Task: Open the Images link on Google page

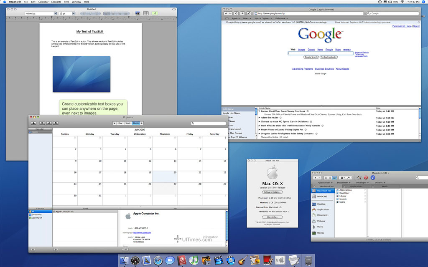Action: coord(301,50)
